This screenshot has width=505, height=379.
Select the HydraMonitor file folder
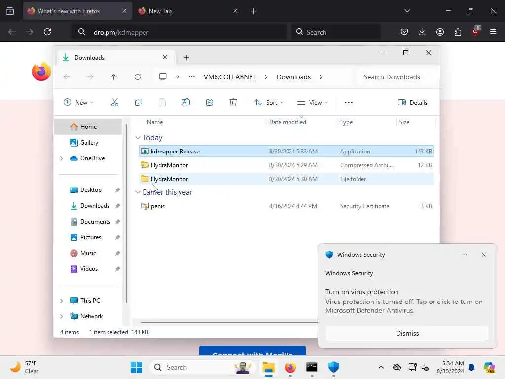[x=287, y=179]
